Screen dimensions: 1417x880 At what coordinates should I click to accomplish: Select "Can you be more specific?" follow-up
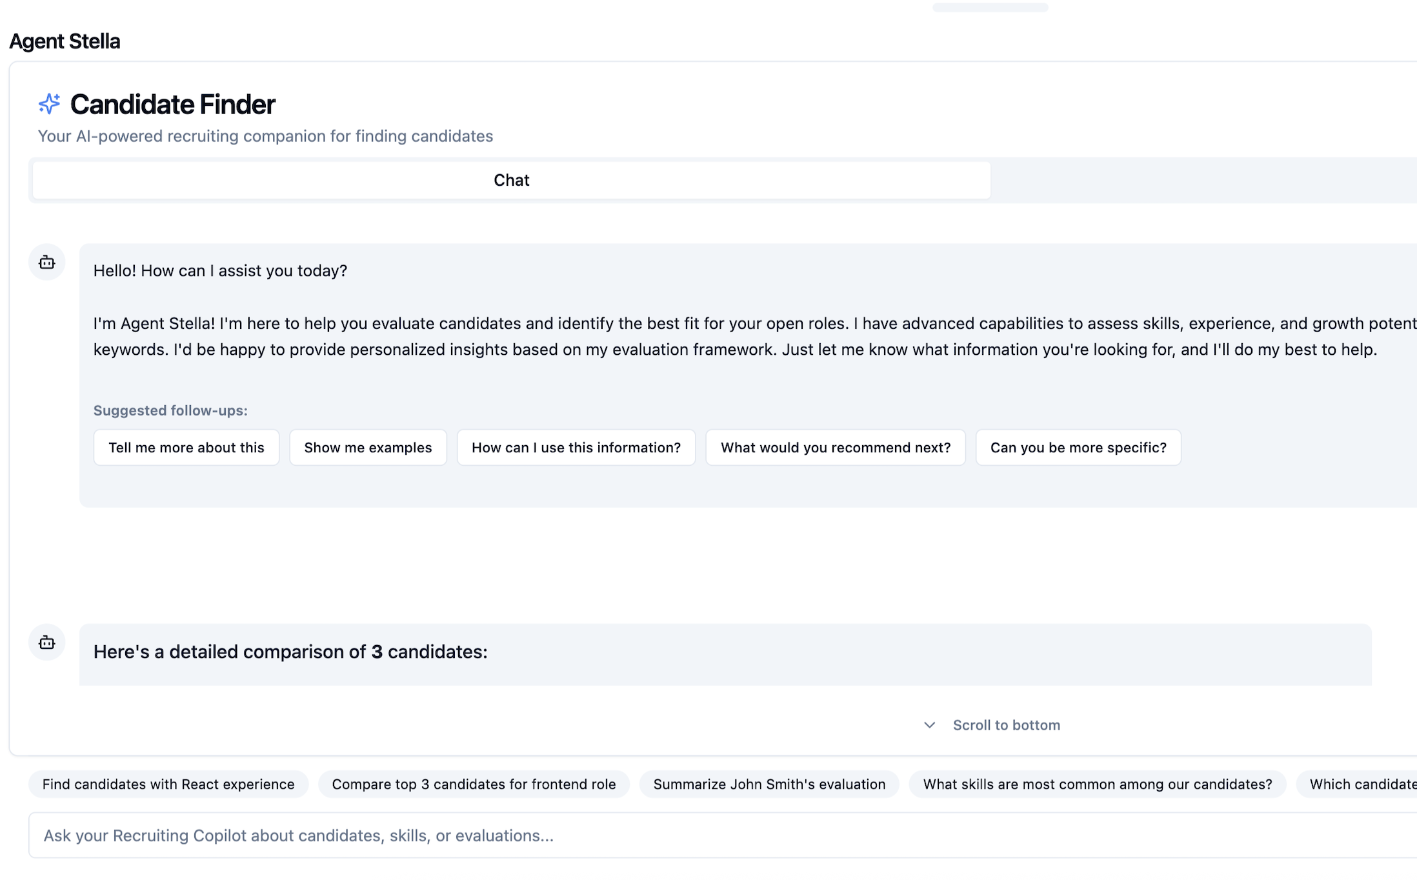coord(1078,447)
